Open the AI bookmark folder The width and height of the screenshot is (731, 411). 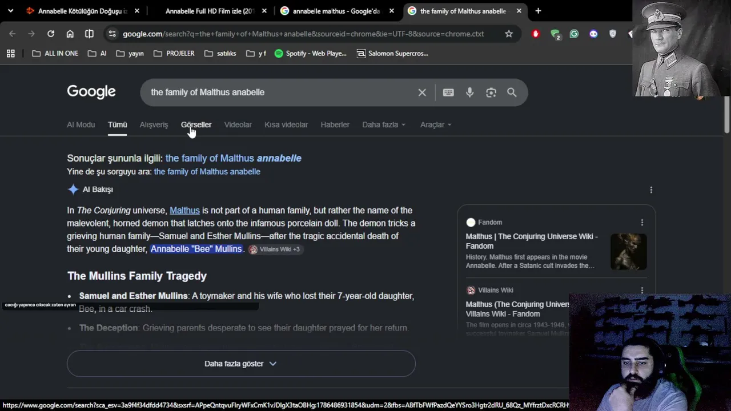97,53
